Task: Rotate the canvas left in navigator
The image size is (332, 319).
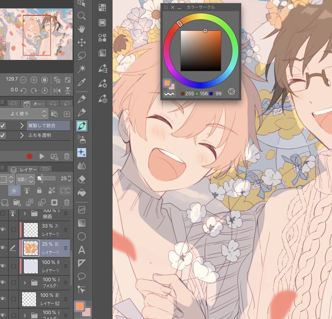Action: coord(23,91)
